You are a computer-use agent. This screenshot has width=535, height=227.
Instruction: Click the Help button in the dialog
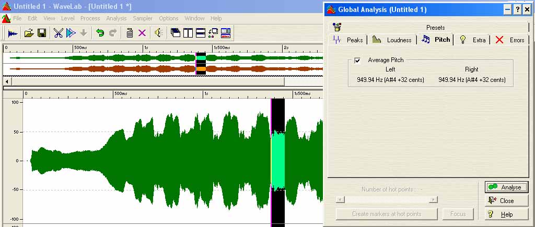point(506,214)
